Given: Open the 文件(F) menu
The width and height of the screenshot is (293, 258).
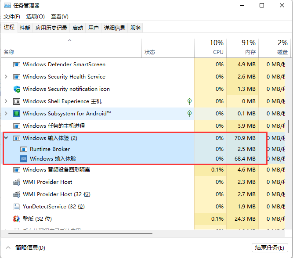Looking at the screenshot, I should pos(12,17).
